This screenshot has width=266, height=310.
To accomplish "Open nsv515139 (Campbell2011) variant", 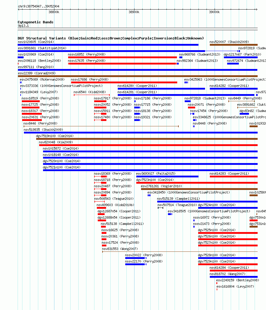I will [178, 199].
